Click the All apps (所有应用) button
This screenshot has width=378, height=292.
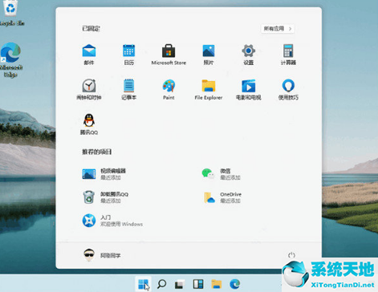pyautogui.click(x=278, y=29)
